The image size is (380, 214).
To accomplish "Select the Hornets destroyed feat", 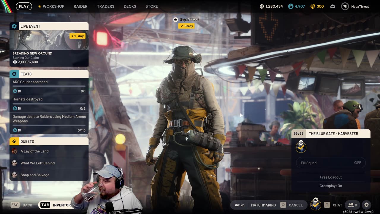I will coord(49,104).
